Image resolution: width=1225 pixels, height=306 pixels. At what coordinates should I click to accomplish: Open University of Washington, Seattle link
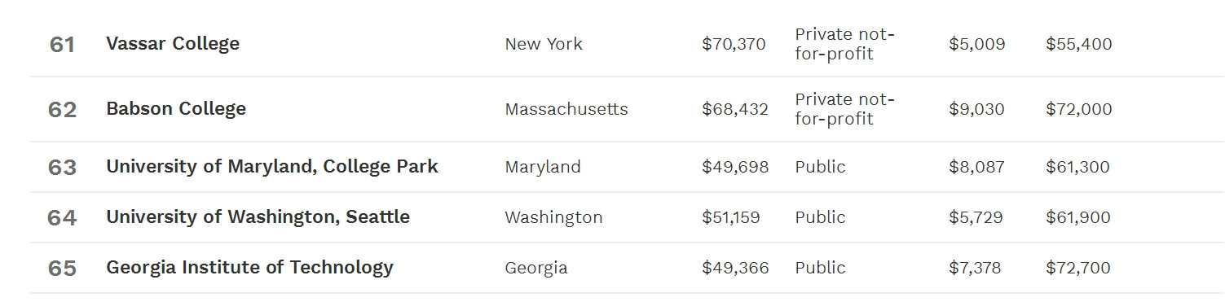click(258, 216)
